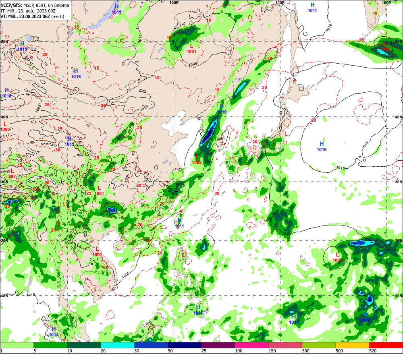Click the 140E longitude label
This screenshot has width=403, height=354.
tap(280, 2)
